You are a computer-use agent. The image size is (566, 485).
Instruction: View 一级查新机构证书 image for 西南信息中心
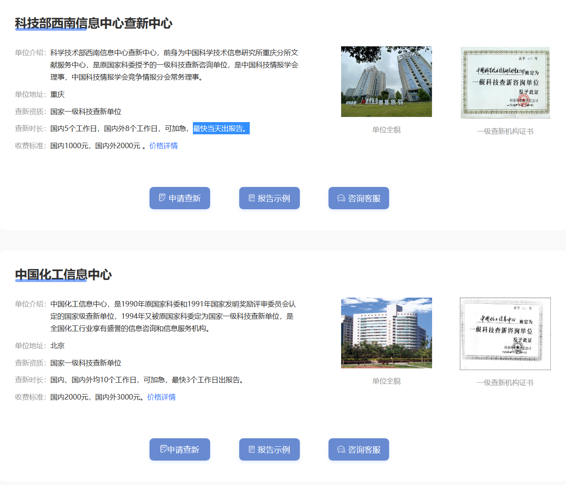[x=505, y=83]
